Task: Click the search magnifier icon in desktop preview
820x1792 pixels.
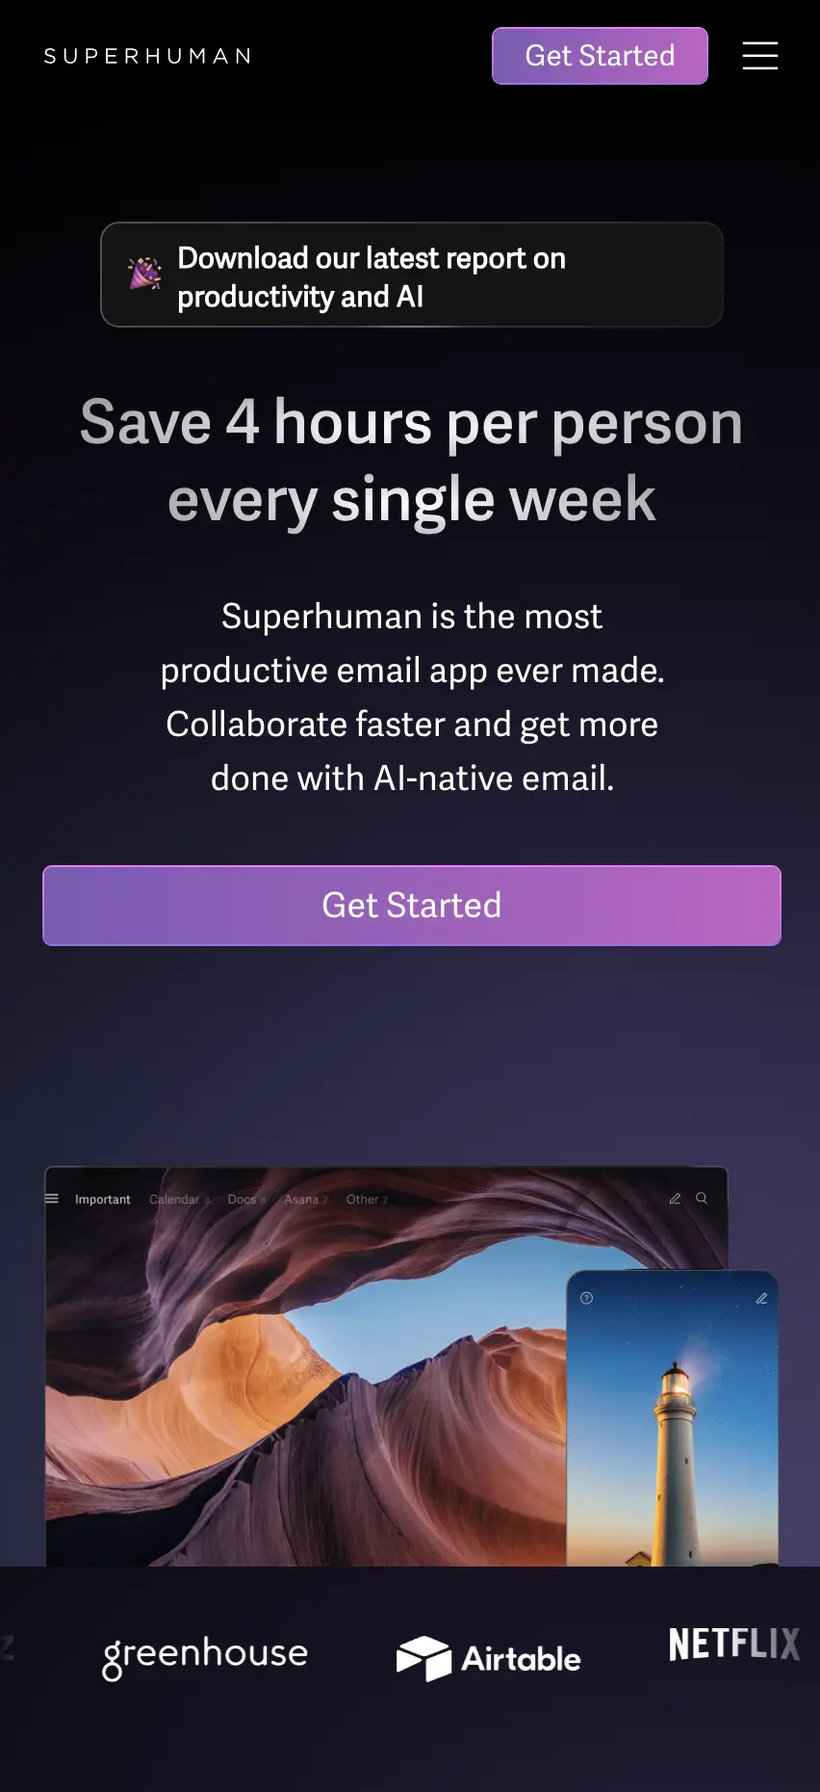Action: point(702,1199)
